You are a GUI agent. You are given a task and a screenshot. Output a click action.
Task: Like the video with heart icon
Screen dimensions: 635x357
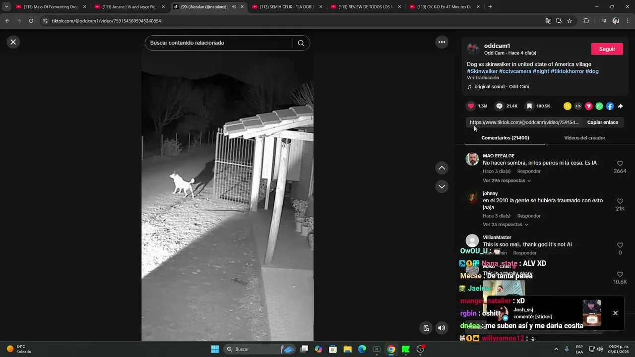pyautogui.click(x=471, y=106)
